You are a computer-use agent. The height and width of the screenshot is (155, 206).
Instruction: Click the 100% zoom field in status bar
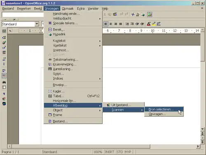pos(98,152)
